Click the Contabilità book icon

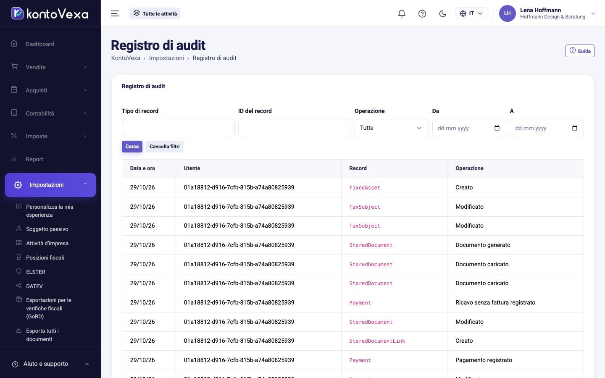click(14, 113)
